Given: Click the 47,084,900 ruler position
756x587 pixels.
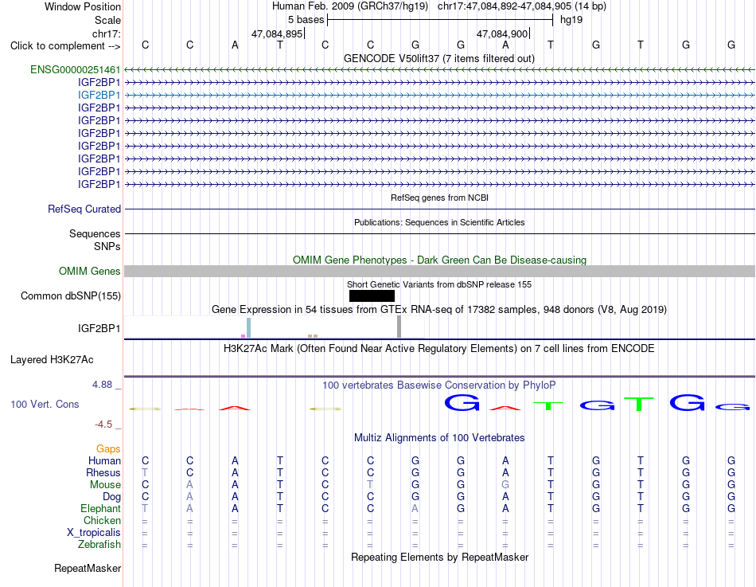Looking at the screenshot, I should click(x=502, y=33).
